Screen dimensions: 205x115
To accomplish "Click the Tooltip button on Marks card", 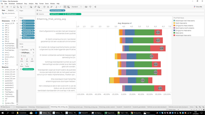I will [27, 65].
